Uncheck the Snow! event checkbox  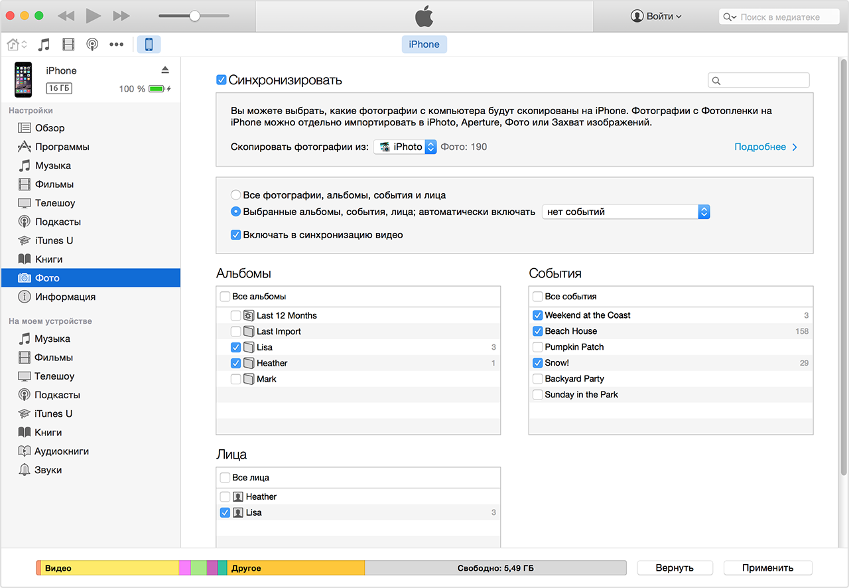pyautogui.click(x=538, y=363)
